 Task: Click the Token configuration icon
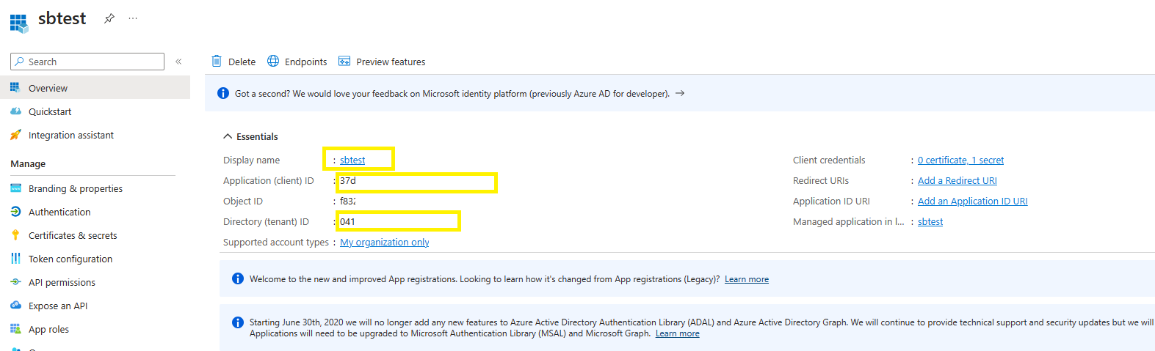[15, 259]
